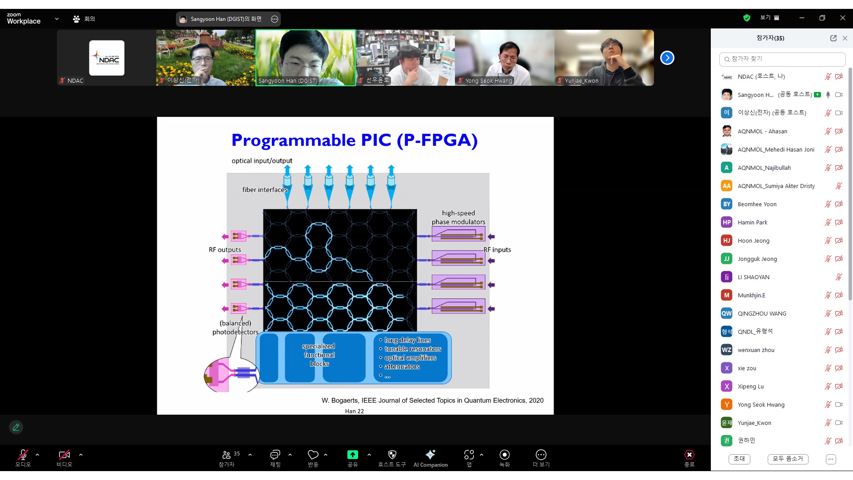Toggle the microphone audio button

tap(23, 458)
